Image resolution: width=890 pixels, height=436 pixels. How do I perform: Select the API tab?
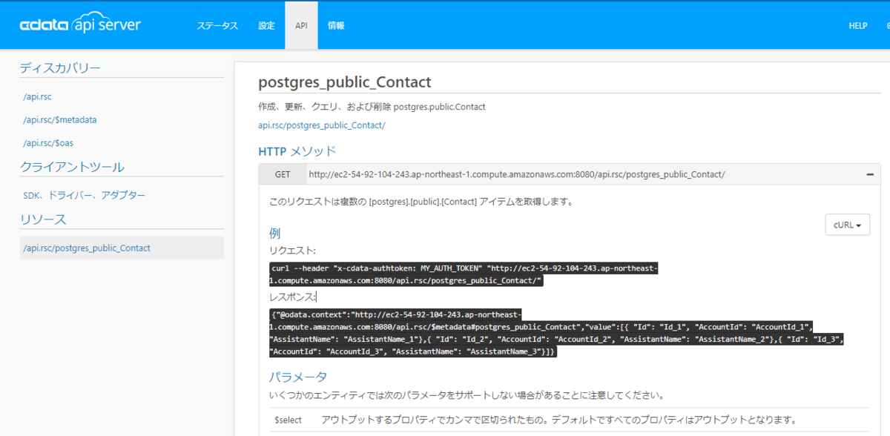click(x=301, y=25)
